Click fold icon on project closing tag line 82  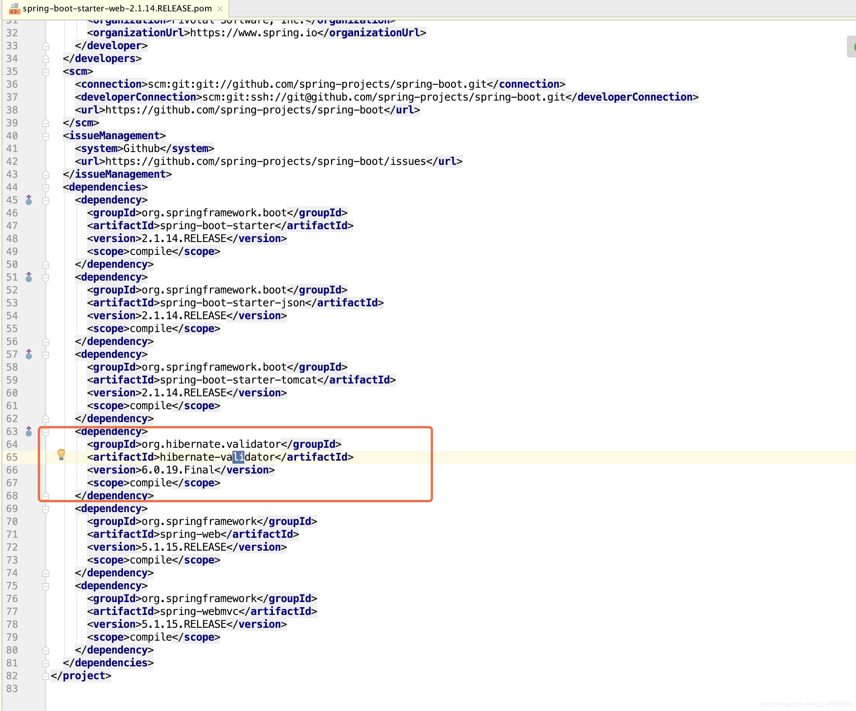45,675
